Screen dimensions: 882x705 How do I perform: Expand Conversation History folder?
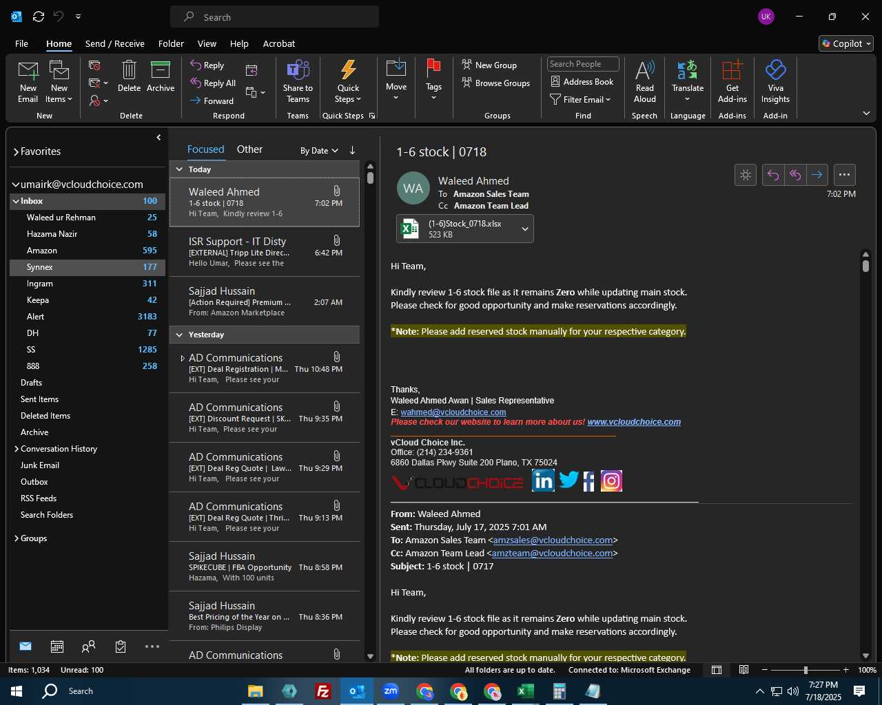[17, 449]
